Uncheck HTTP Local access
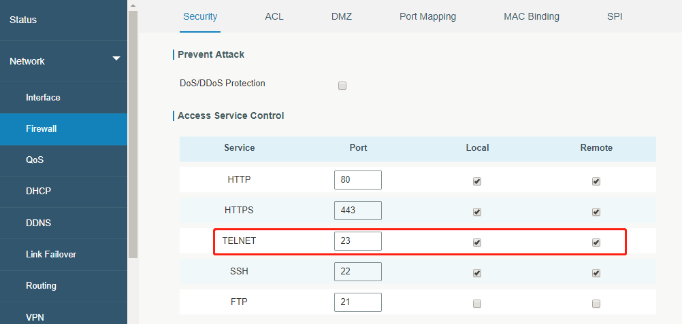The height and width of the screenshot is (324, 682). coord(477,181)
